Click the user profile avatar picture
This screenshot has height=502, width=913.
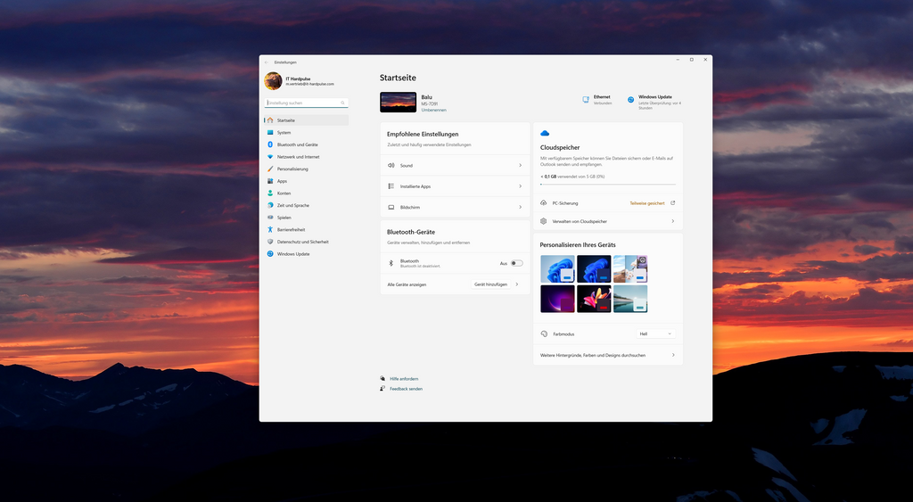click(x=273, y=81)
